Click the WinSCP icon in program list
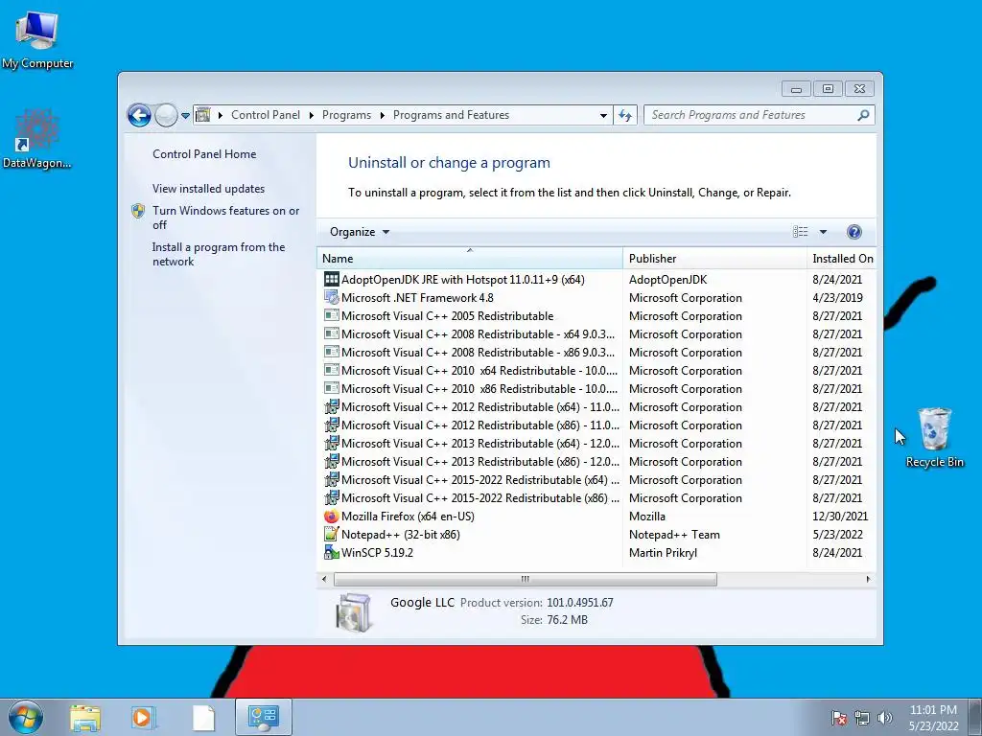The width and height of the screenshot is (982, 736). [331, 552]
